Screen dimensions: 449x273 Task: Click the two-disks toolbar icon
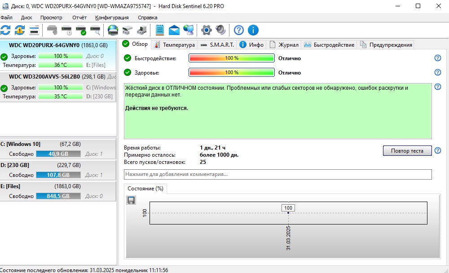tap(128, 30)
